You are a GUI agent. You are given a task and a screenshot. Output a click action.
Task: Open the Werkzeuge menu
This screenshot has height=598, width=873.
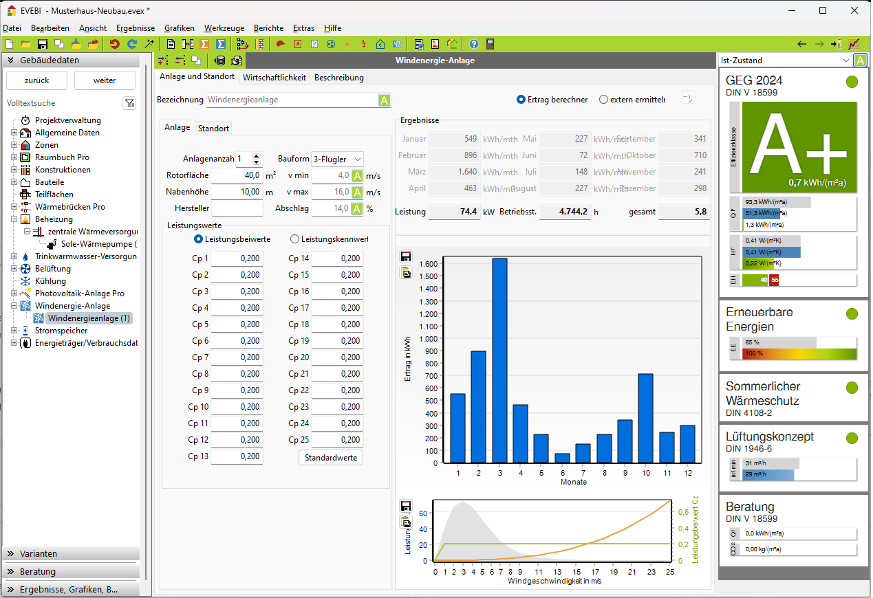[224, 28]
